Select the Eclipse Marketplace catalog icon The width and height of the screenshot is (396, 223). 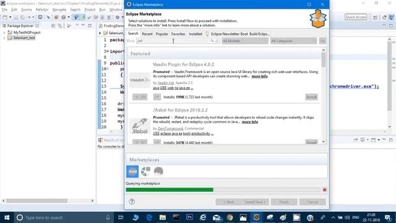132,172
